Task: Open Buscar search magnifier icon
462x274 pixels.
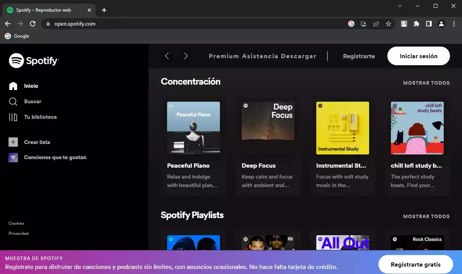Action: pos(13,102)
